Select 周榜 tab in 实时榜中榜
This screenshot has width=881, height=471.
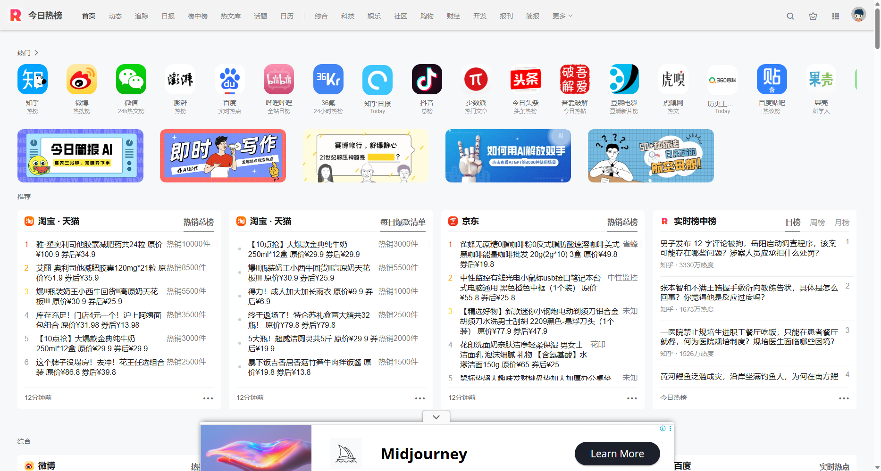817,222
